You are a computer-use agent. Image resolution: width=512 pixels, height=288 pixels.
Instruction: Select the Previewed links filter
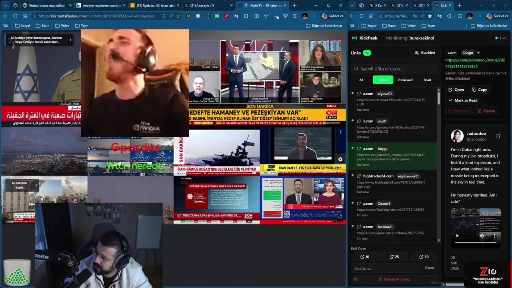pos(405,80)
